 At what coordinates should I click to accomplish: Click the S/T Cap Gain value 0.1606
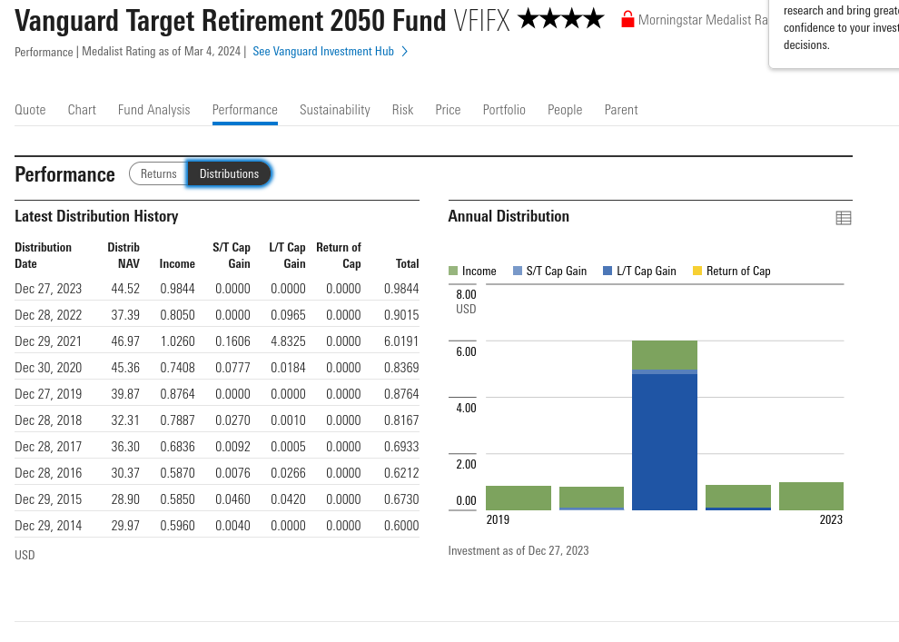(232, 341)
